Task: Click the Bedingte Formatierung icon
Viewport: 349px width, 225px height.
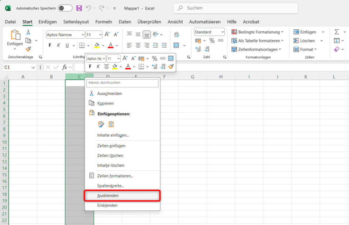Action: coord(234,32)
